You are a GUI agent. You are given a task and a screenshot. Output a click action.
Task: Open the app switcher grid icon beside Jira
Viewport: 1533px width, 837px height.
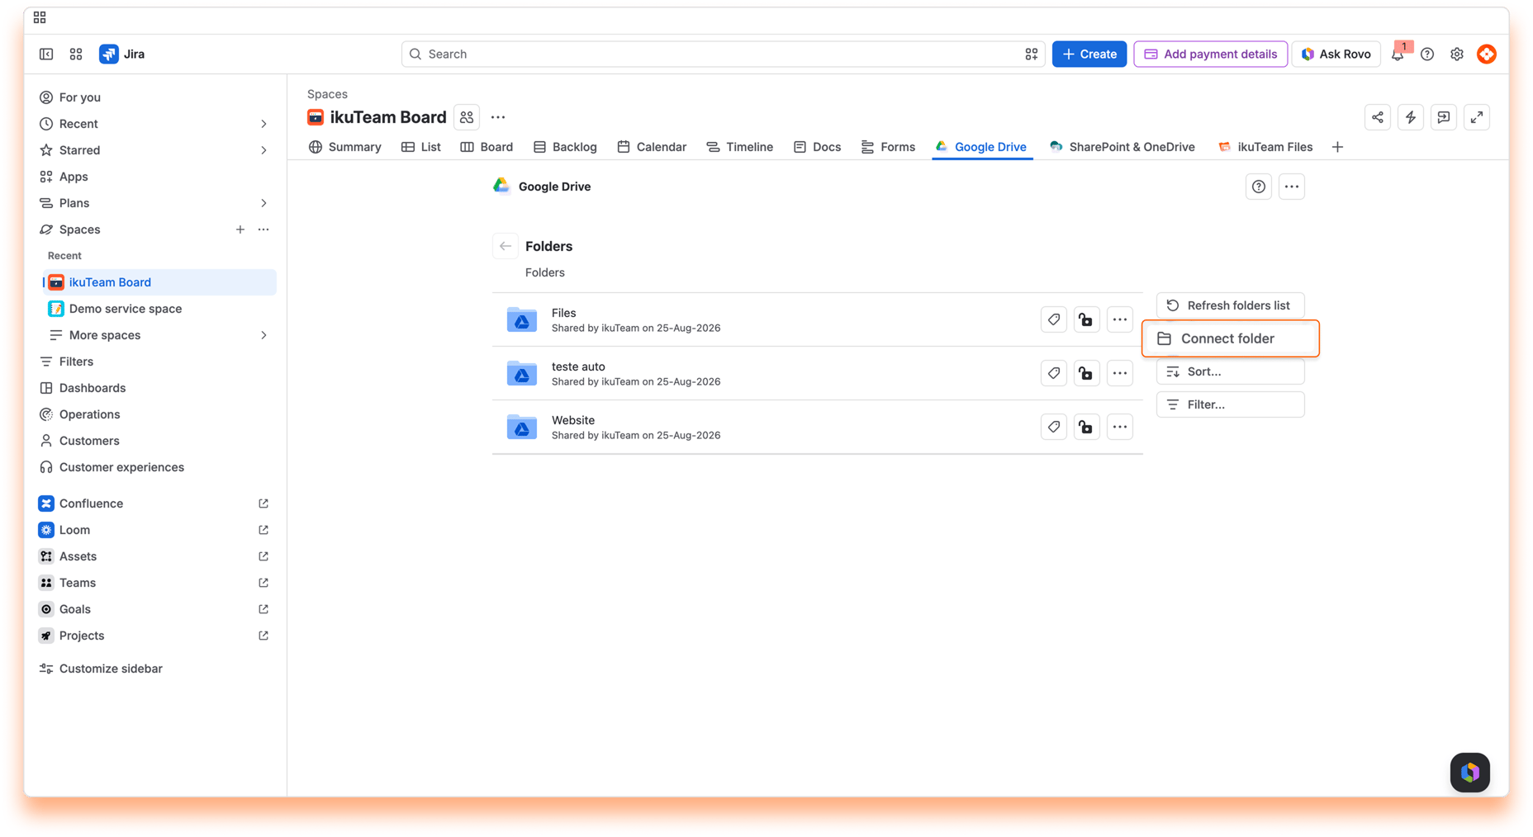click(x=76, y=54)
